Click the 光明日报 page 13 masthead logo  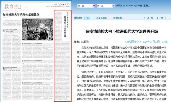(x=64, y=5)
